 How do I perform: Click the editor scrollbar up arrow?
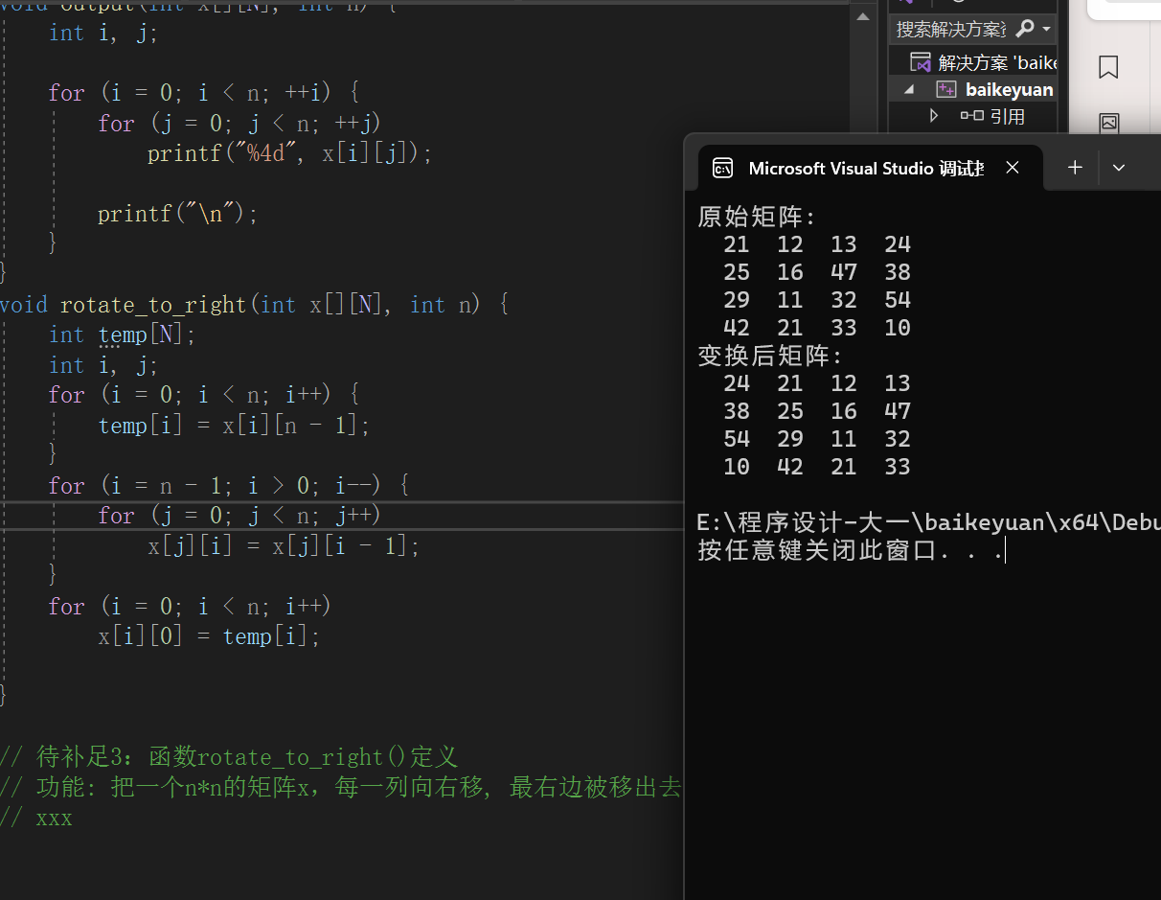[x=863, y=17]
